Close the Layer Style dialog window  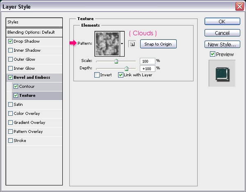[239, 7]
